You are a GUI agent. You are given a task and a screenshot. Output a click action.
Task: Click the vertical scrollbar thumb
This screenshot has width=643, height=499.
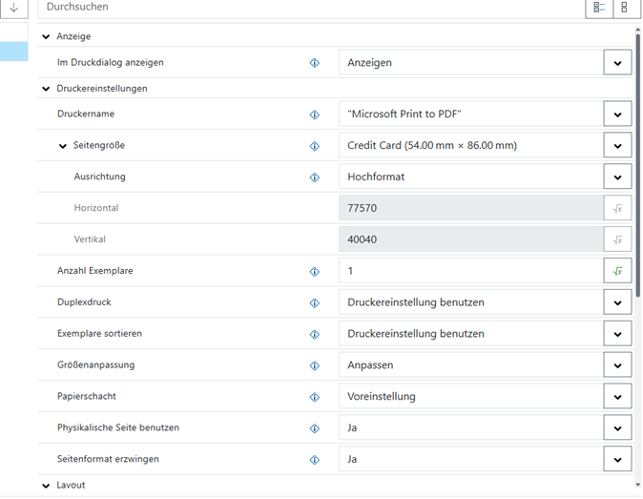(x=637, y=165)
